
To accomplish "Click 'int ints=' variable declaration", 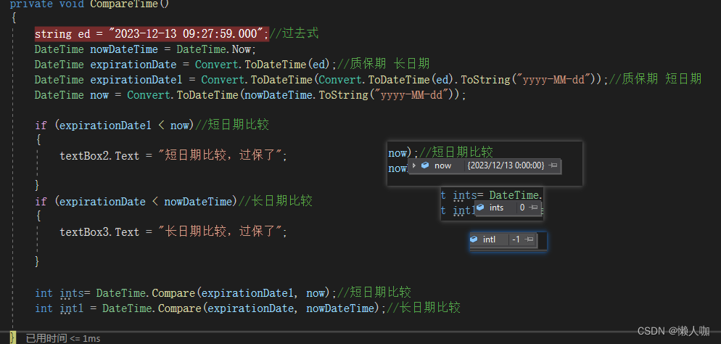I will (x=62, y=292).
